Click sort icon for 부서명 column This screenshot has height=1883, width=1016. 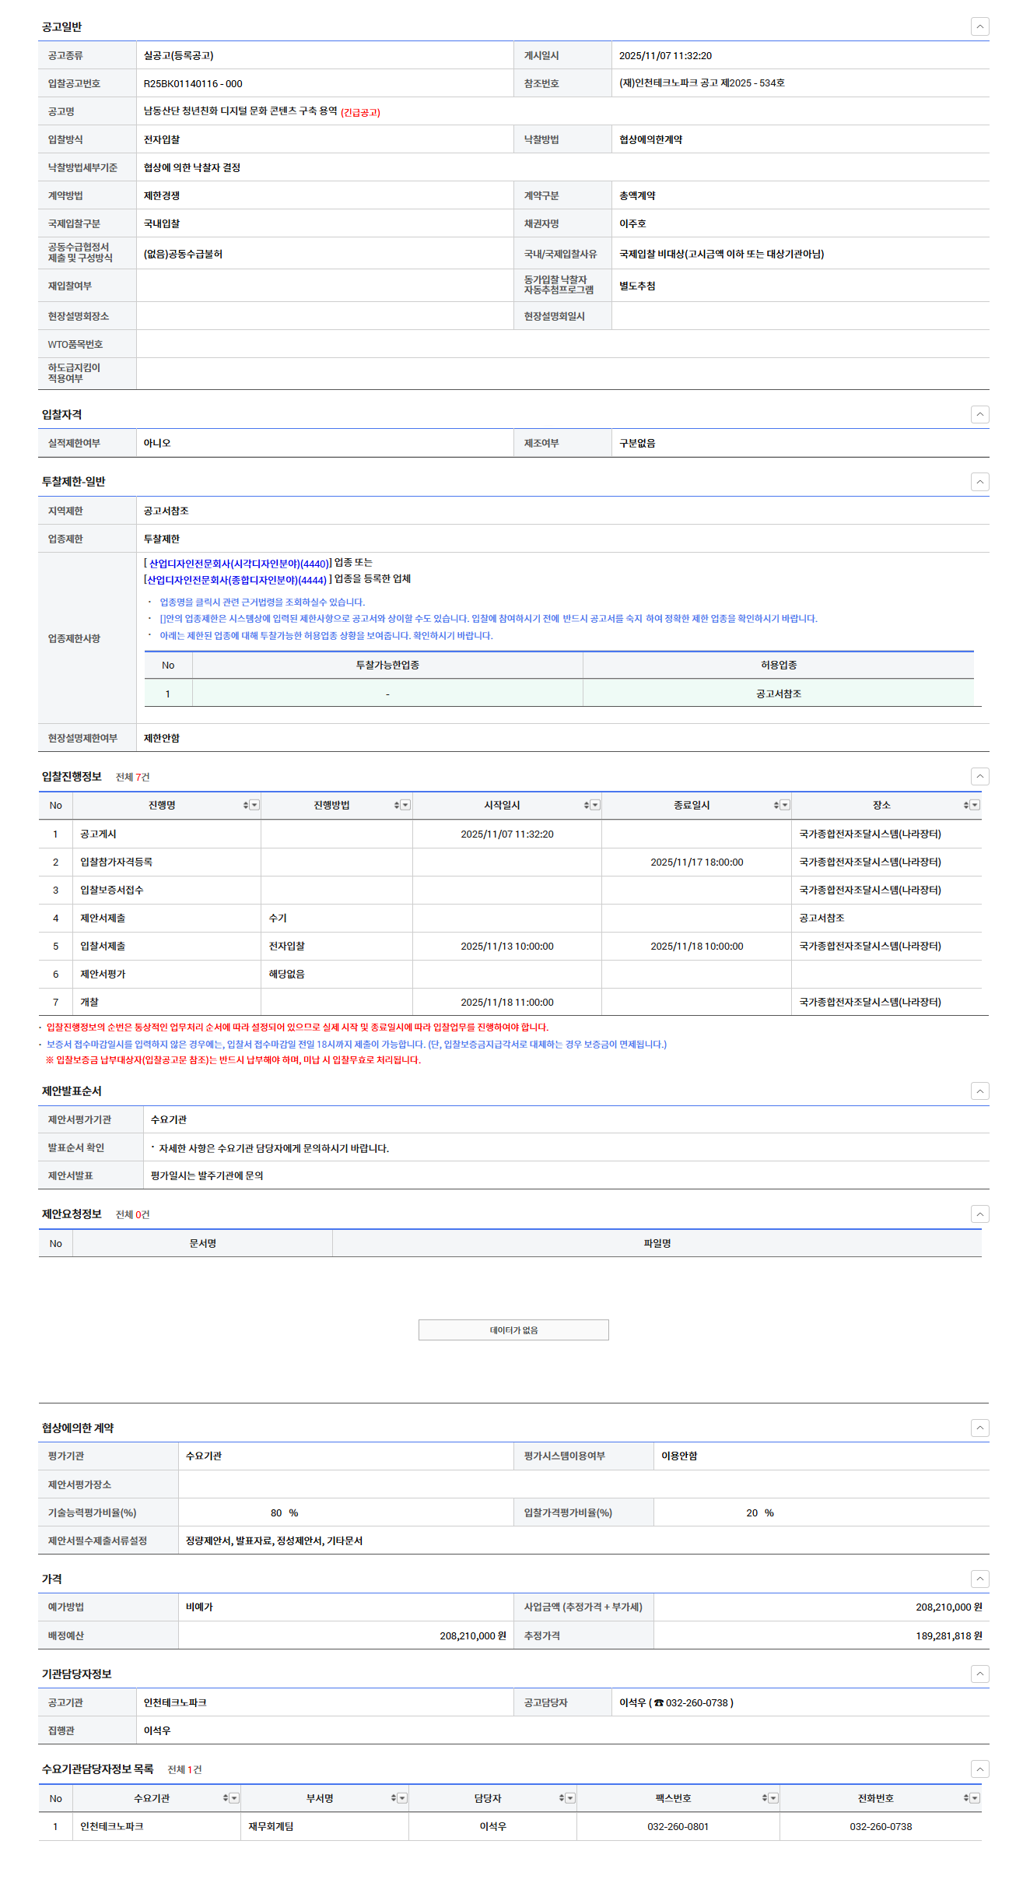click(x=393, y=1798)
